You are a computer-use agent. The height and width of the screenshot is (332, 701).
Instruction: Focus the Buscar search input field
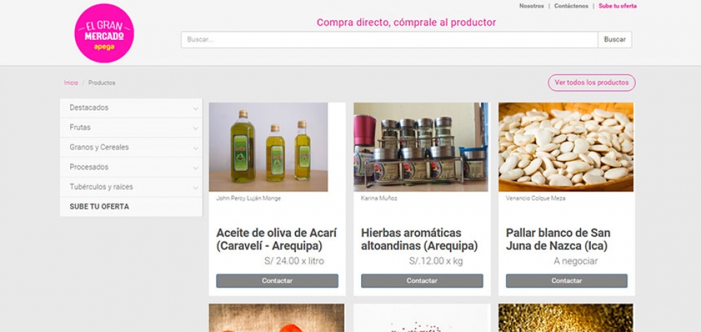point(389,40)
